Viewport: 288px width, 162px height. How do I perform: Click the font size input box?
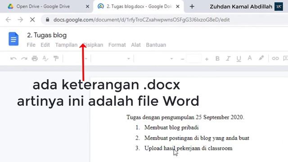click(x=194, y=59)
